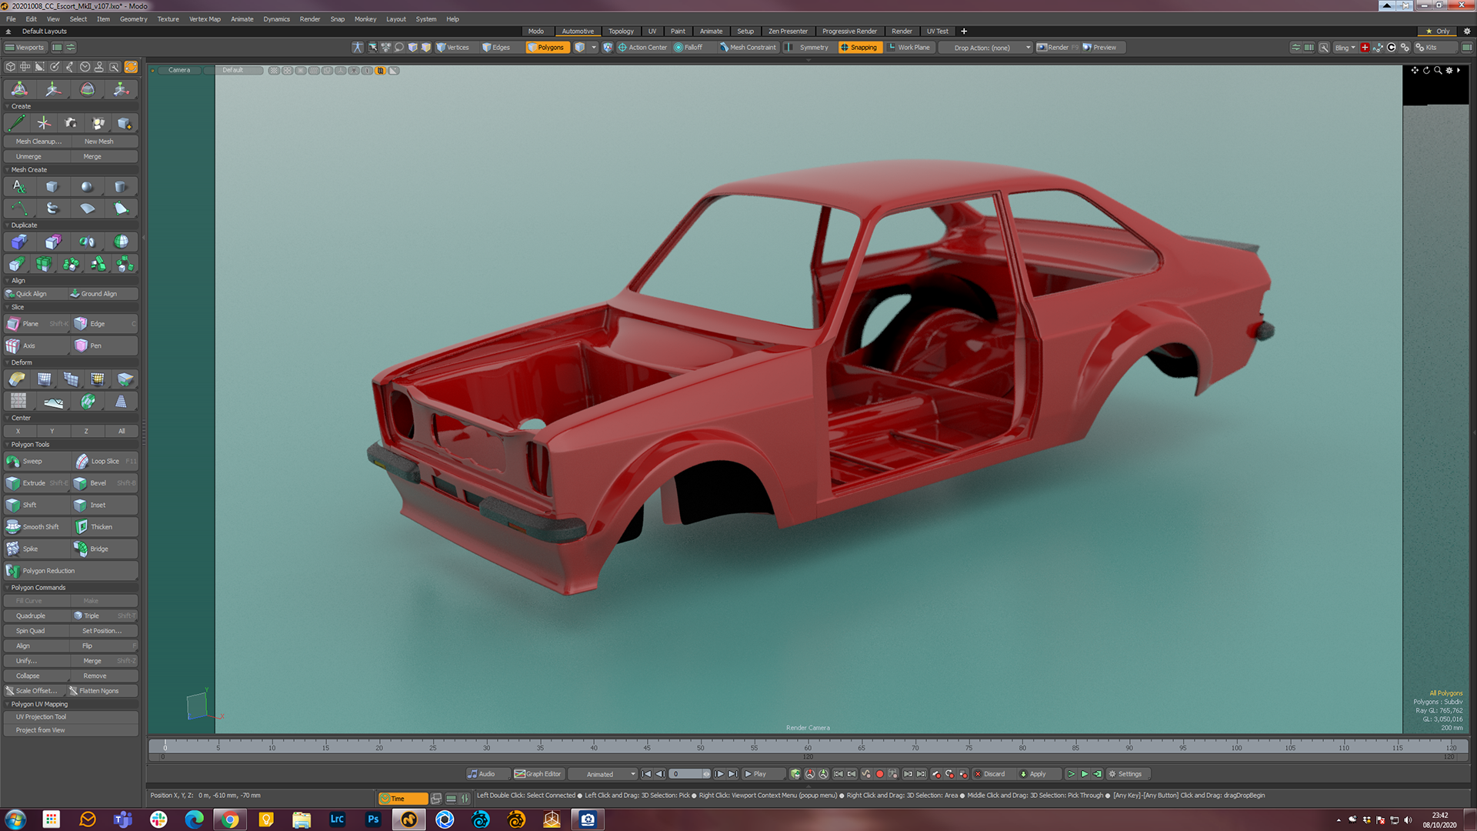Click the Mesh Cleanup button

click(38, 142)
